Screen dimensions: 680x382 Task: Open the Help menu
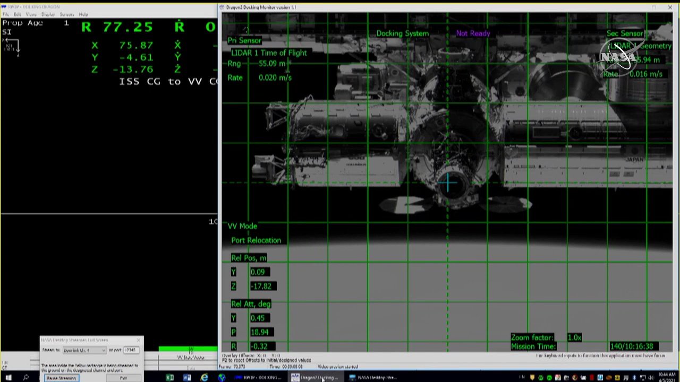(83, 14)
